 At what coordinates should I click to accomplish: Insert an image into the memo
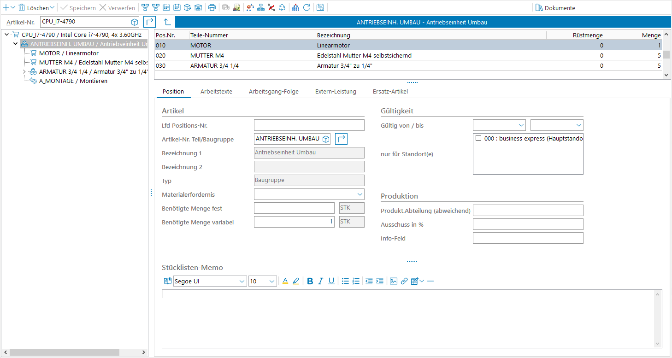click(393, 281)
